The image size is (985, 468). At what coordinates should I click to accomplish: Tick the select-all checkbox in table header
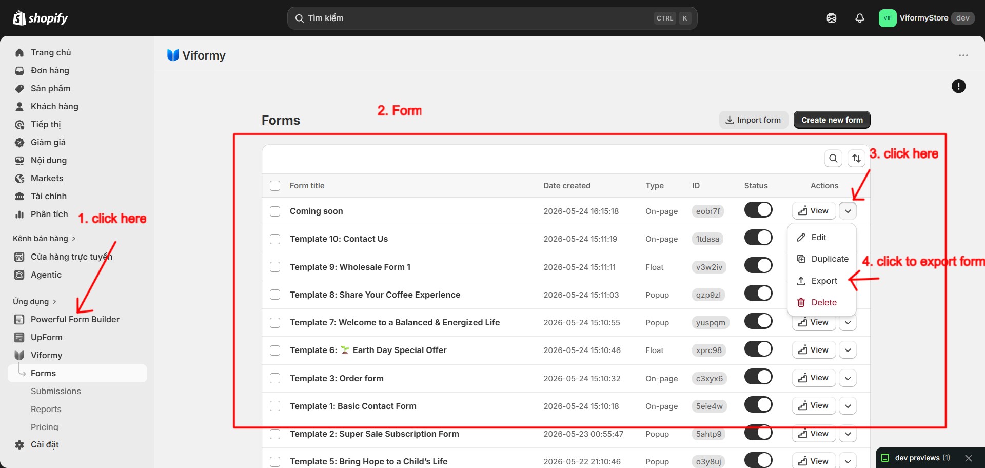tap(275, 186)
